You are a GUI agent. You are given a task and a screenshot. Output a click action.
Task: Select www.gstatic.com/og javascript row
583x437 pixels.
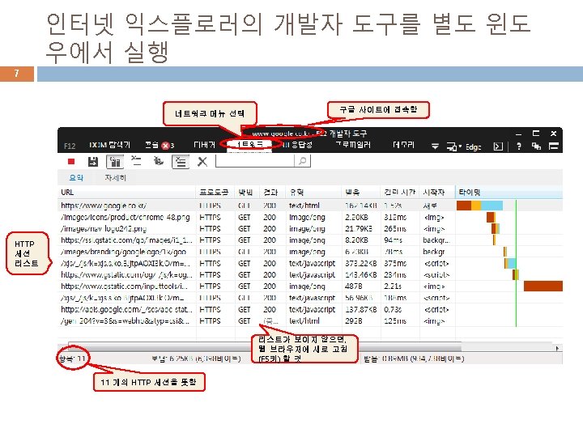click(310, 274)
